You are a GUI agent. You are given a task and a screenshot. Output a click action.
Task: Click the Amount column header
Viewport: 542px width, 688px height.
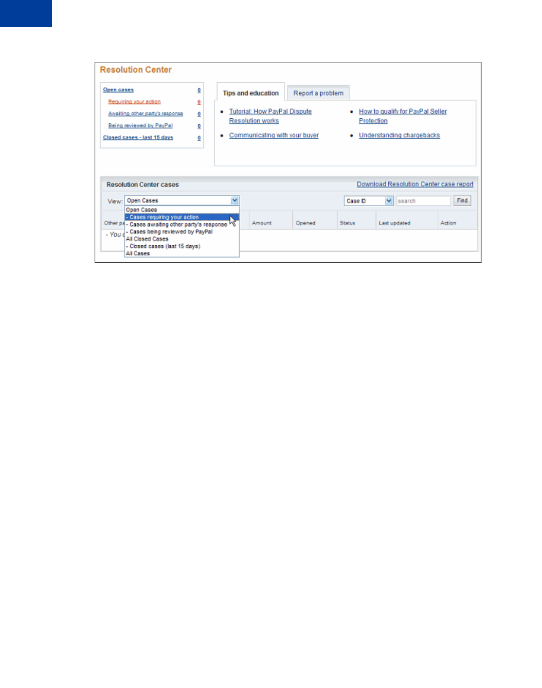(262, 223)
